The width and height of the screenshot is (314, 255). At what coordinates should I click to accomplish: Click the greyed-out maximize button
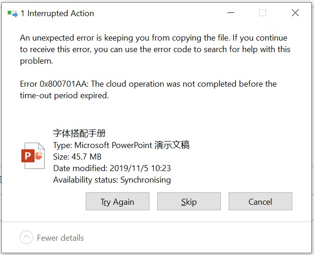click(x=262, y=13)
